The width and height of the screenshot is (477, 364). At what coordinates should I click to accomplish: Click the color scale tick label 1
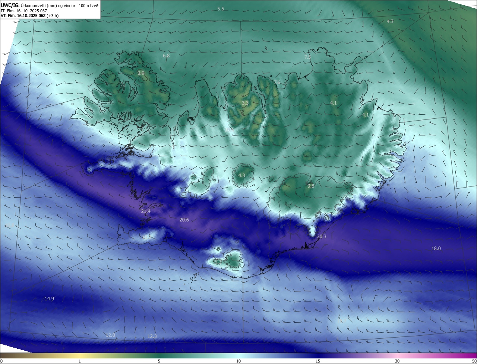pyautogui.click(x=80, y=361)
